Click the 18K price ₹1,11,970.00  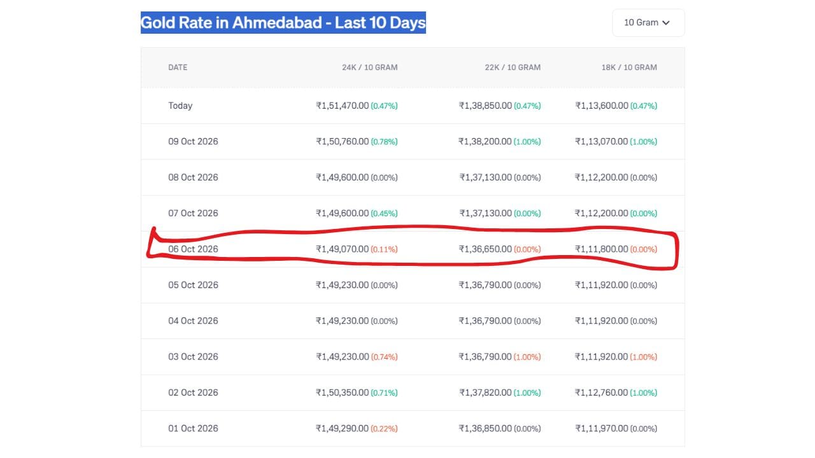point(602,428)
